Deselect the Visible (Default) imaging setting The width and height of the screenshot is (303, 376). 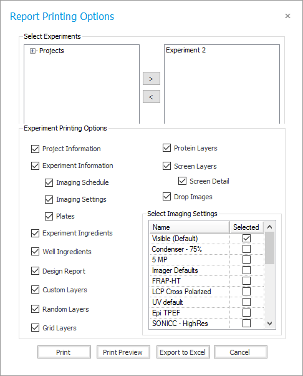click(246, 238)
